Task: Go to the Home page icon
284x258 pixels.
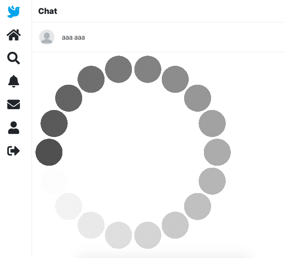Action: (13, 35)
